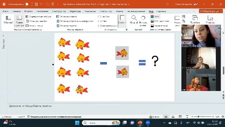Viewport: 225px width, 127px height.
Task: Click the Redo icon in title bar
Action: pos(48,4)
